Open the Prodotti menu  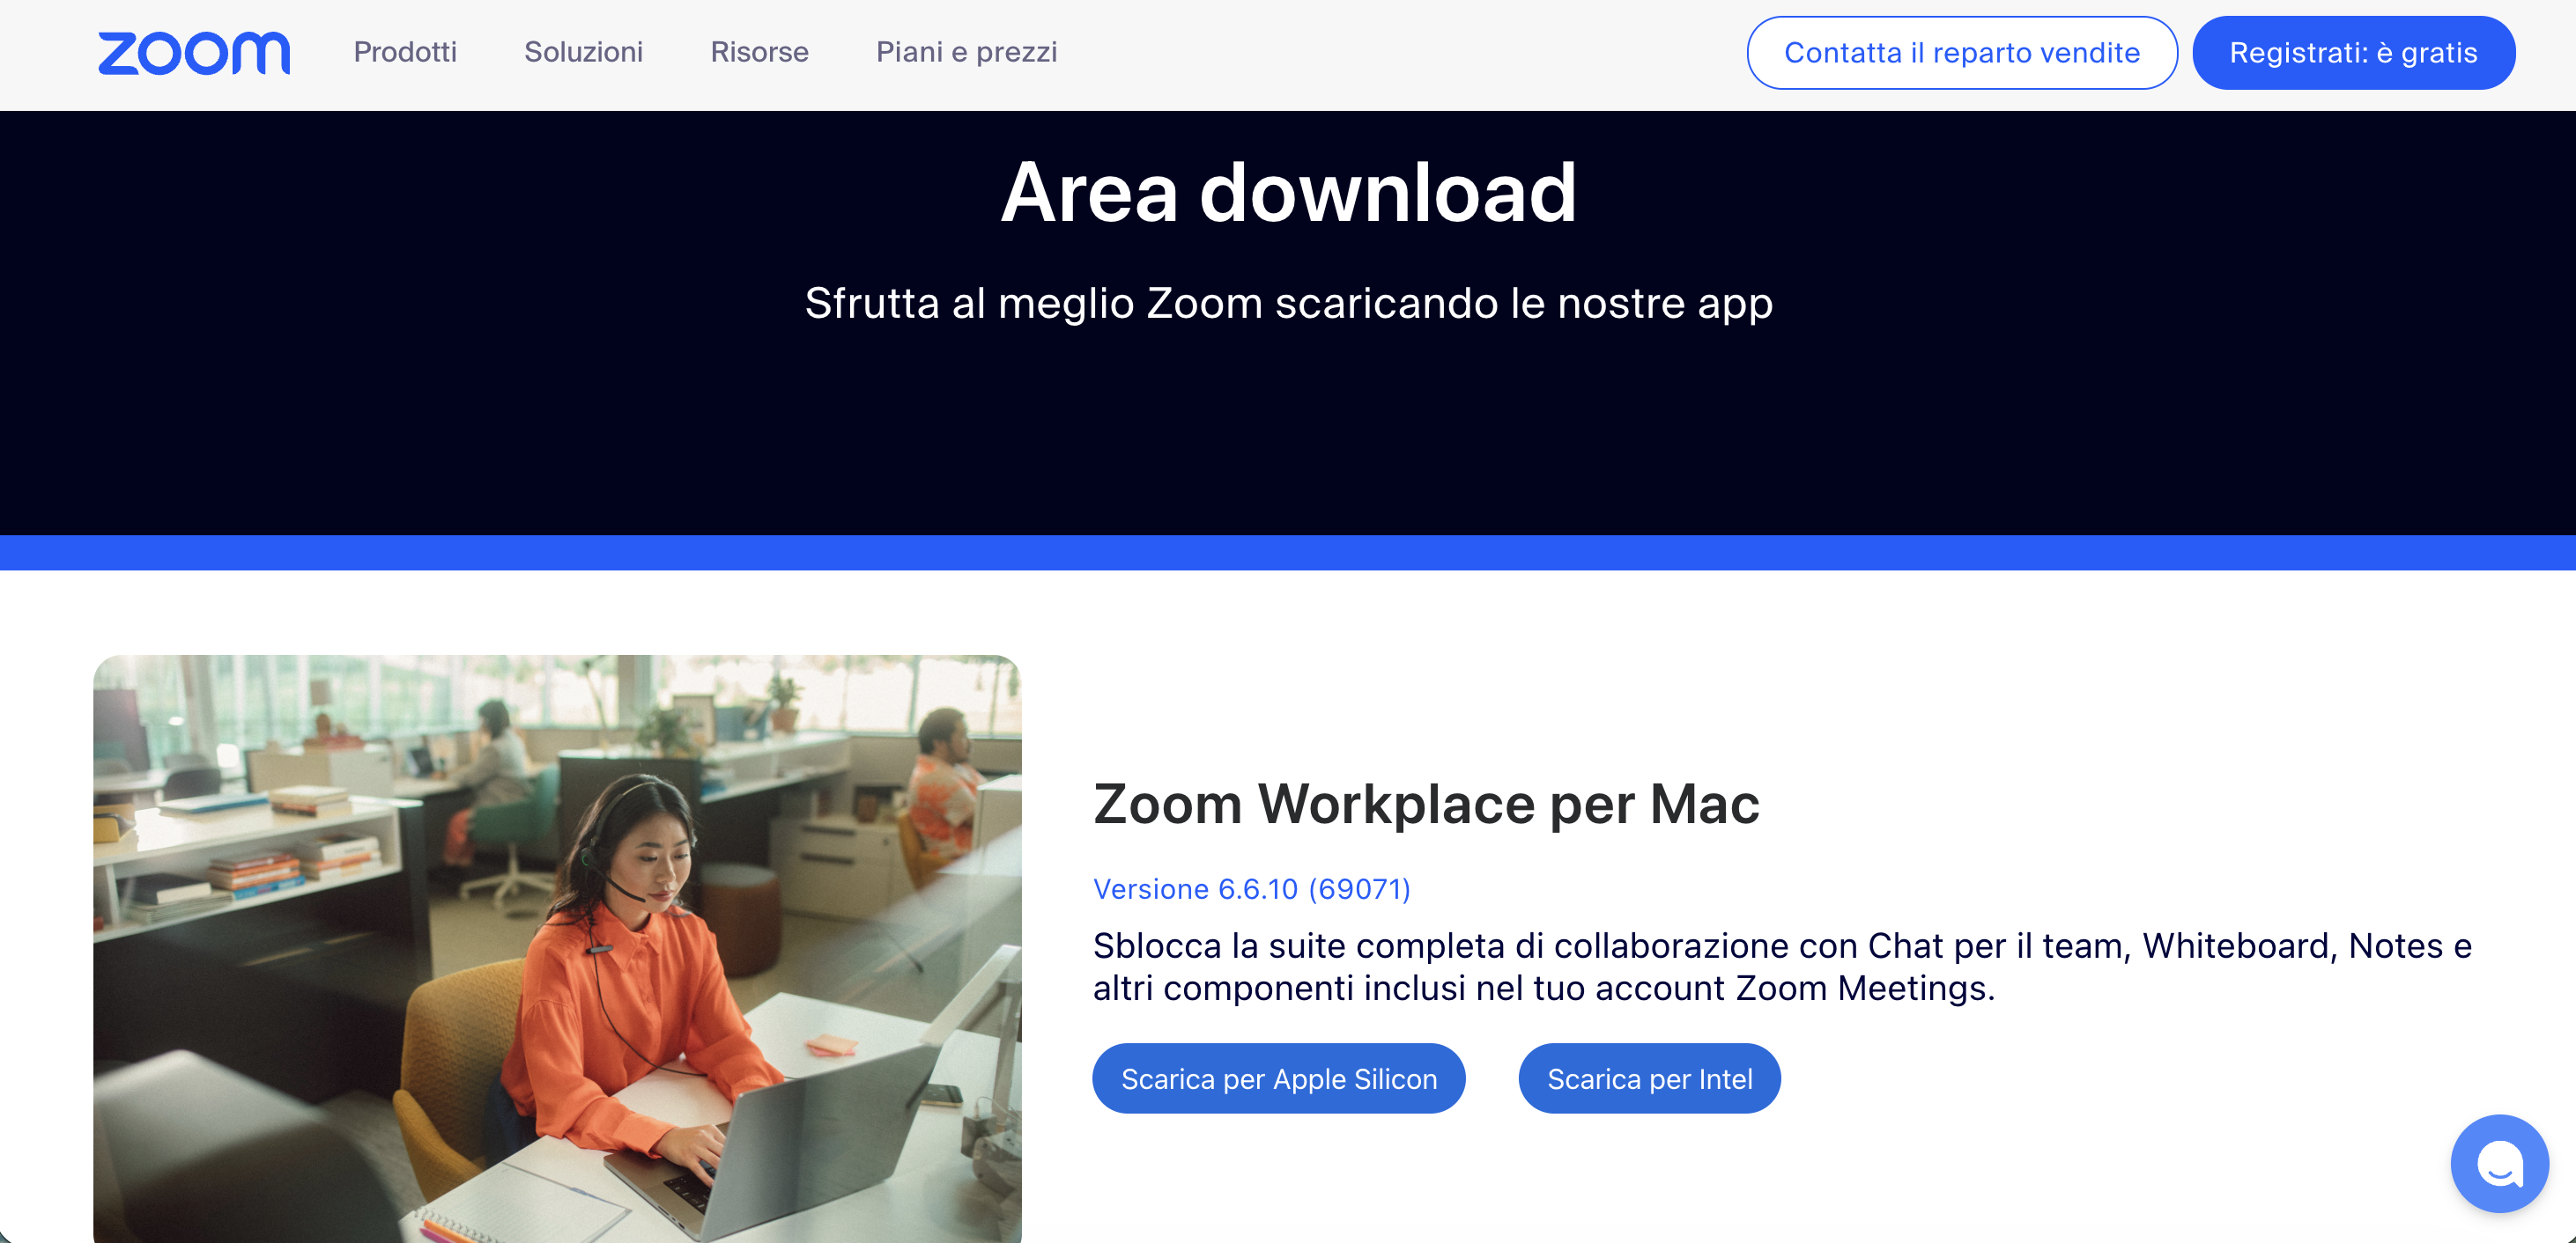coord(405,52)
